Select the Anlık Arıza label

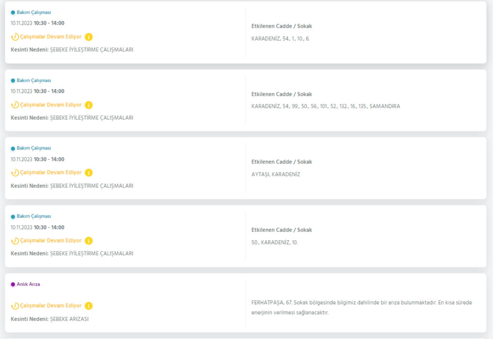[x=28, y=284]
